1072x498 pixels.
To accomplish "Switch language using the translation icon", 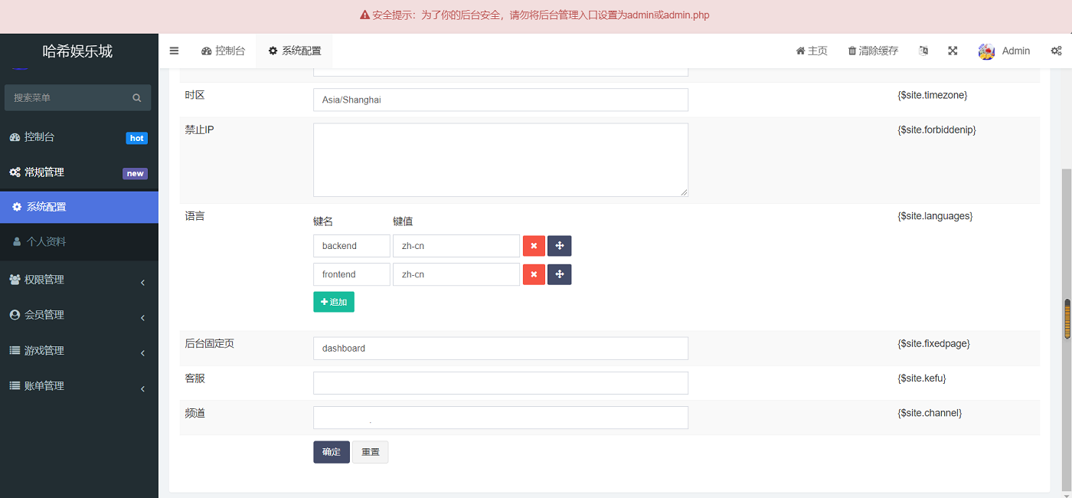I will 923,51.
